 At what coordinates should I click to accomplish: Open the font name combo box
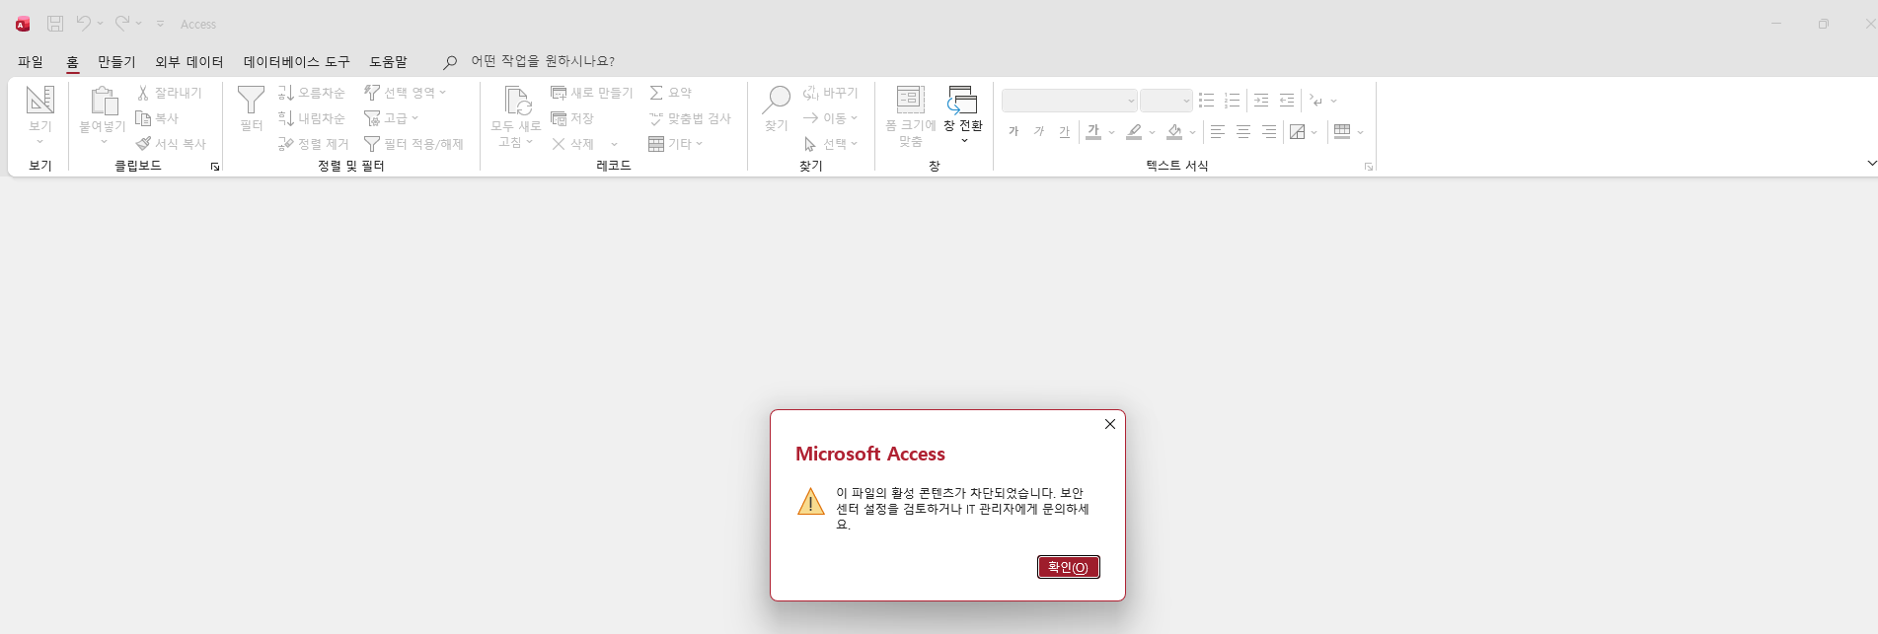click(1070, 101)
